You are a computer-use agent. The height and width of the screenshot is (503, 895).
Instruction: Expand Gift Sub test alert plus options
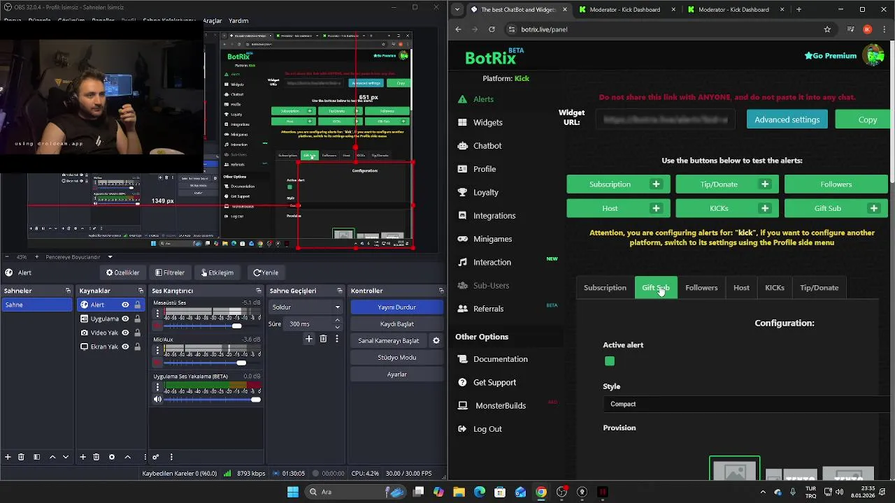[873, 208]
